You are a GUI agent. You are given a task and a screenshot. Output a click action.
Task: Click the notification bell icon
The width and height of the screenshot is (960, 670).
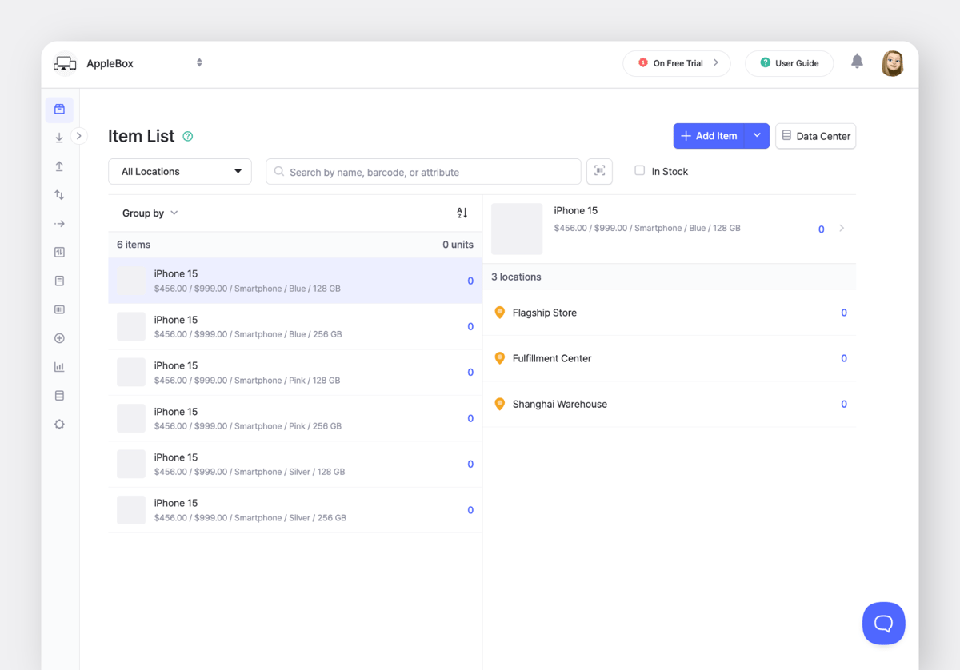[857, 62]
